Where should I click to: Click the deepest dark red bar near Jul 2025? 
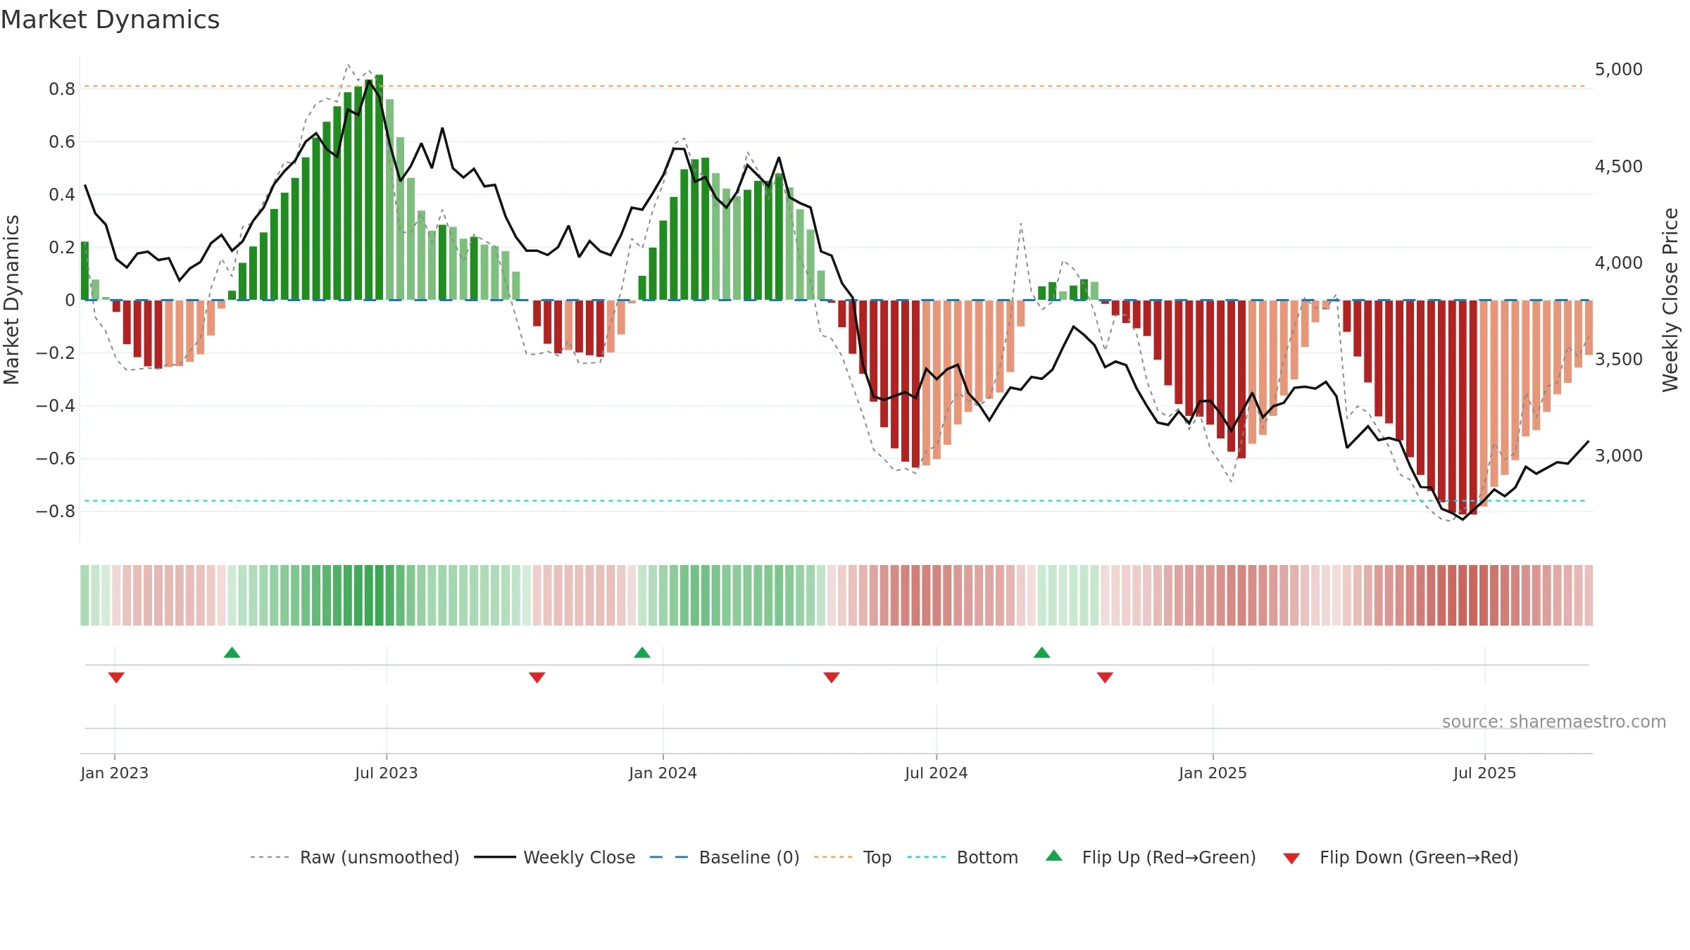(1473, 407)
